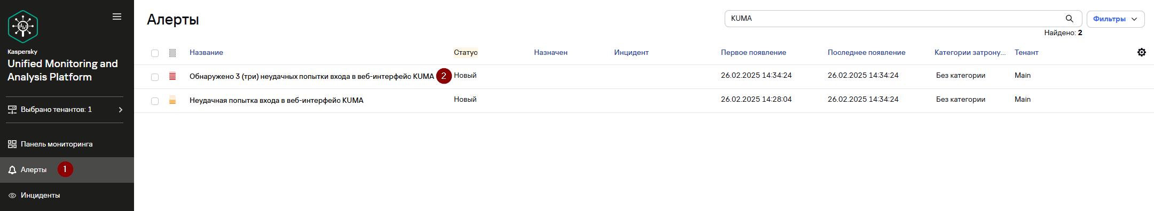Click Новый status of 'Неудачная попытка' alert

(465, 99)
